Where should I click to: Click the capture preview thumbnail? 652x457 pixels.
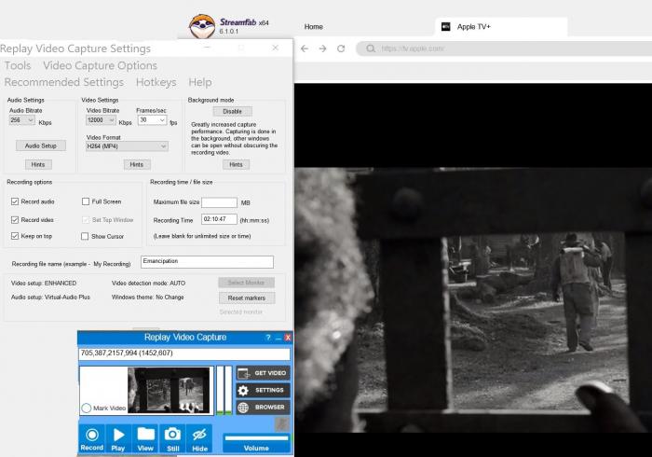tap(169, 390)
